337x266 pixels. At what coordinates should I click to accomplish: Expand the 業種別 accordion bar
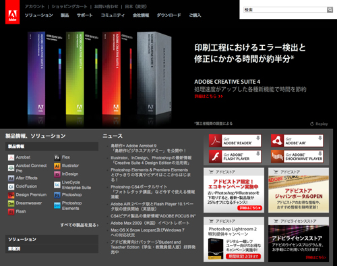[x=52, y=248]
